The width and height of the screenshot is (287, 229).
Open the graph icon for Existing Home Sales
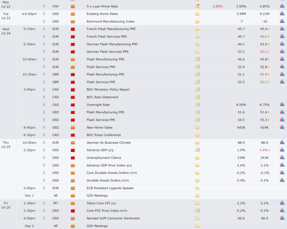click(x=282, y=14)
